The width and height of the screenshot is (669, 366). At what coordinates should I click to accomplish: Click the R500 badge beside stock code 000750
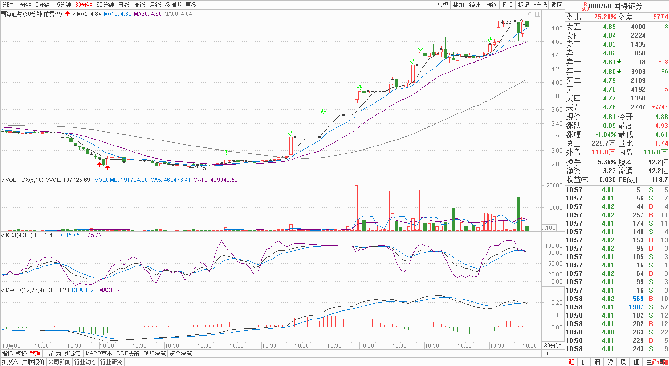[x=585, y=6]
